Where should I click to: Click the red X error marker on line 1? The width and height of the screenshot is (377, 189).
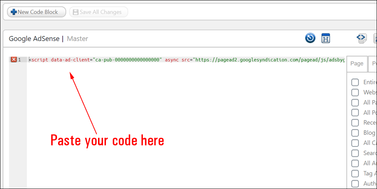pyautogui.click(x=14, y=59)
